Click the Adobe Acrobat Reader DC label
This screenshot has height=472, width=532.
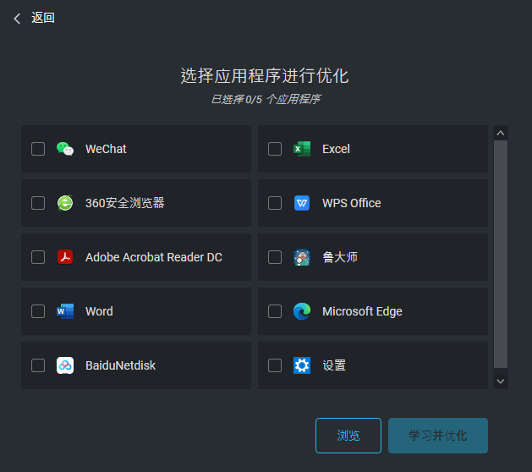(154, 257)
